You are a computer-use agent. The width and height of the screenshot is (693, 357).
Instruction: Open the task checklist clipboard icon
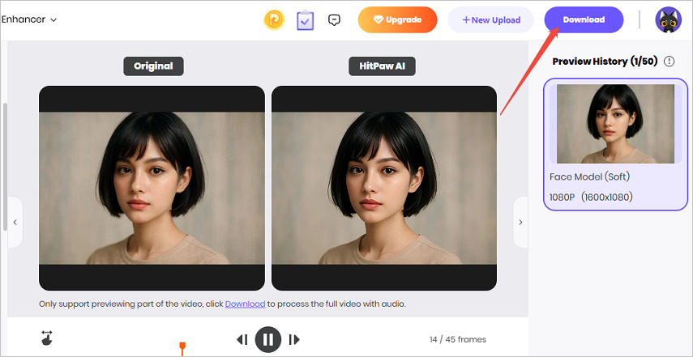(305, 20)
